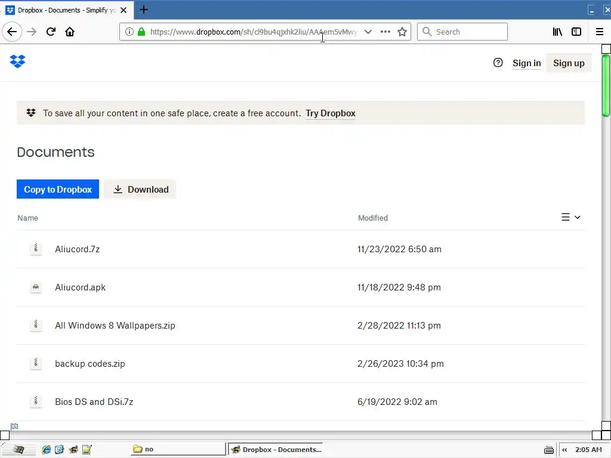Open All Windows 8 Wallpapers.zip
The width and height of the screenshot is (611, 458).
[115, 326]
